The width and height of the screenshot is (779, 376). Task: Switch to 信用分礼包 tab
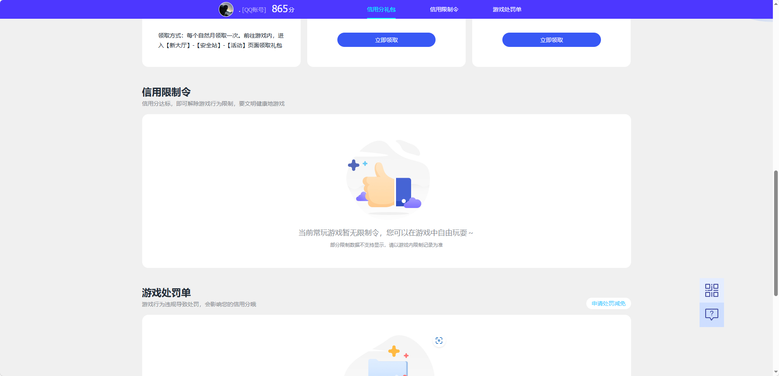[x=381, y=9]
